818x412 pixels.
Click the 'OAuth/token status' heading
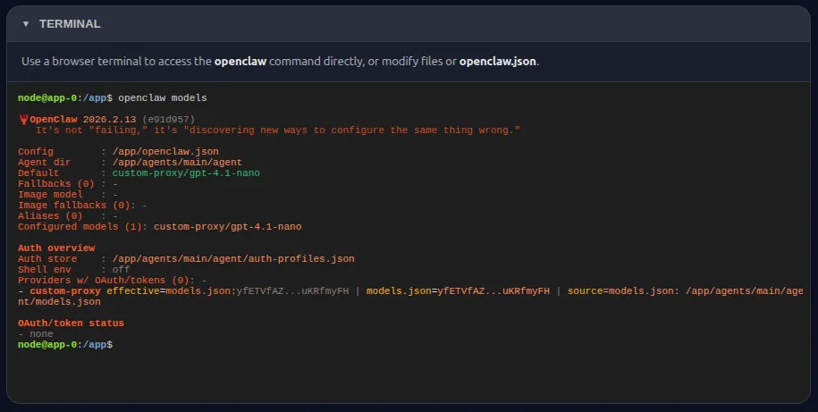(x=71, y=324)
